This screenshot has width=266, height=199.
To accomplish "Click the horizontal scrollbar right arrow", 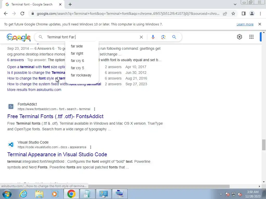I will click(260, 186).
